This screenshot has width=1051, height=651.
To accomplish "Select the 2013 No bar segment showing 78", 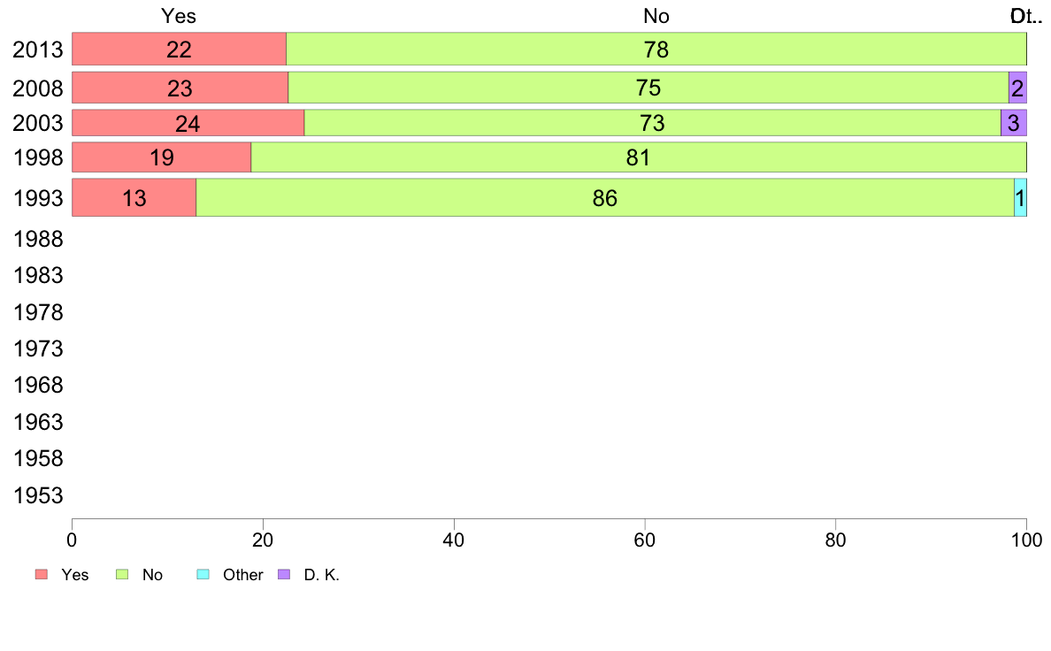I will [656, 49].
